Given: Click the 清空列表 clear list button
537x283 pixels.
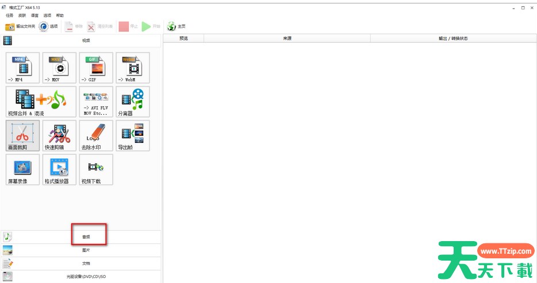Looking at the screenshot, I should 99,26.
